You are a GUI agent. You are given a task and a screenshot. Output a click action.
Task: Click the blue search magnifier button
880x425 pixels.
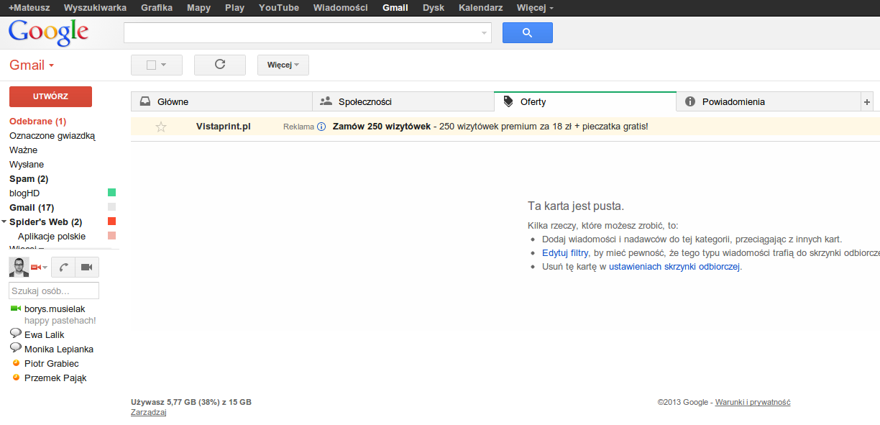pos(527,32)
